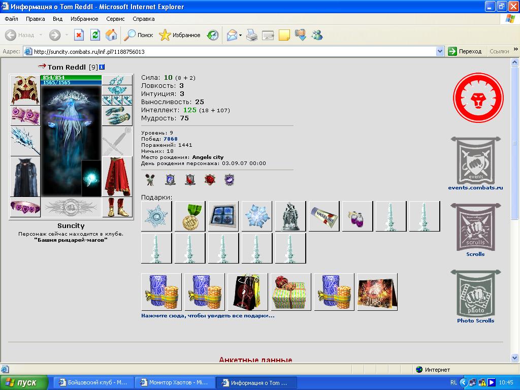Image resolution: width=520 pixels, height=390 pixels.
Task: Click the blue mana bar 1565/1565
Action: point(71,82)
